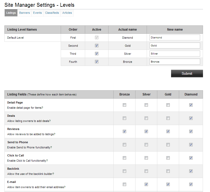Enable E-mail for Bronze level

[x=124, y=184]
